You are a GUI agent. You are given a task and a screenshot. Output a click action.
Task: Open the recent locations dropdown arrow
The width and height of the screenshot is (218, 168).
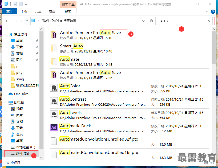point(21,21)
